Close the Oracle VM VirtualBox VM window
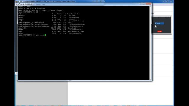Image resolution: width=189 pixels, height=106 pixels. [x=101, y=1]
